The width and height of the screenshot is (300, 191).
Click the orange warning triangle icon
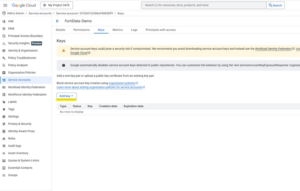[64, 51]
